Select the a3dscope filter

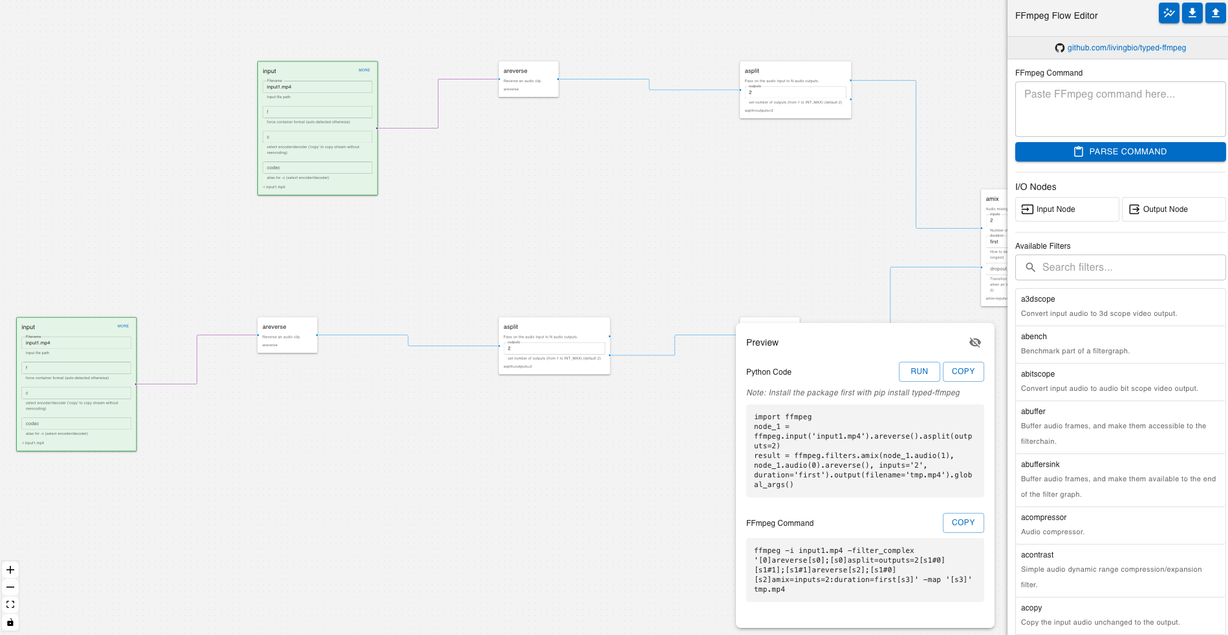click(1120, 307)
